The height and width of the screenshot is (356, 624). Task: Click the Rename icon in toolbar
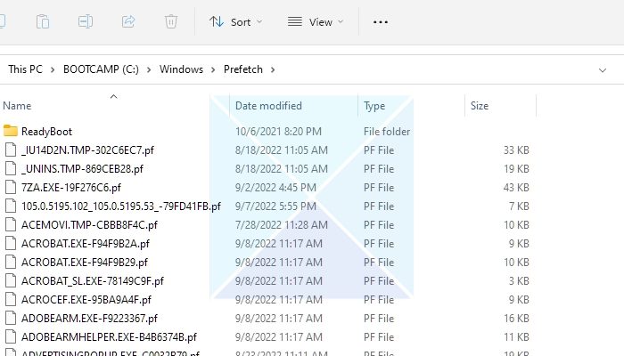pos(86,21)
